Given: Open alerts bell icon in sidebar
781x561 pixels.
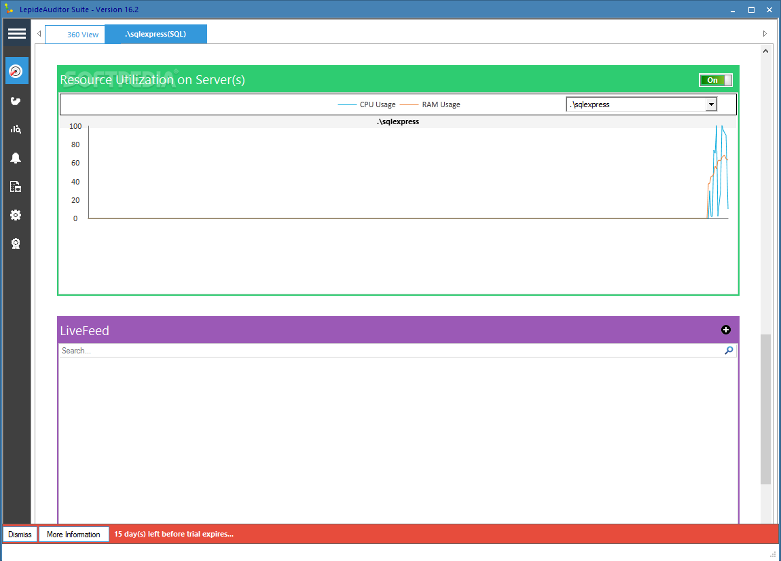Looking at the screenshot, I should [x=16, y=158].
